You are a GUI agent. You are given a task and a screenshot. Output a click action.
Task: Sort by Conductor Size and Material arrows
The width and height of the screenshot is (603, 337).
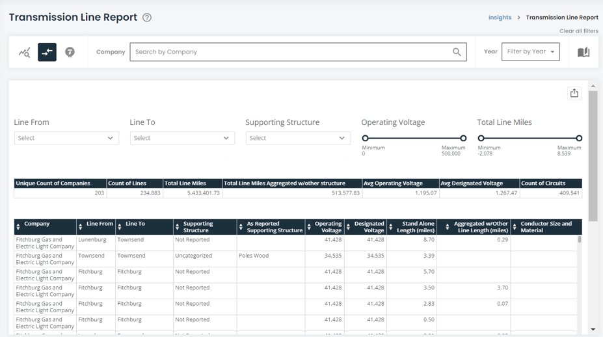[x=515, y=227]
